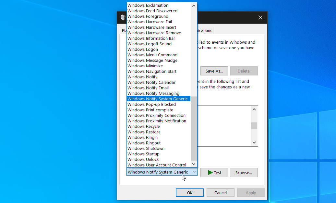Image resolution: width=336 pixels, height=203 pixels.
Task: Click up arrow of Program Events scrollbar
Action: [x=254, y=109]
